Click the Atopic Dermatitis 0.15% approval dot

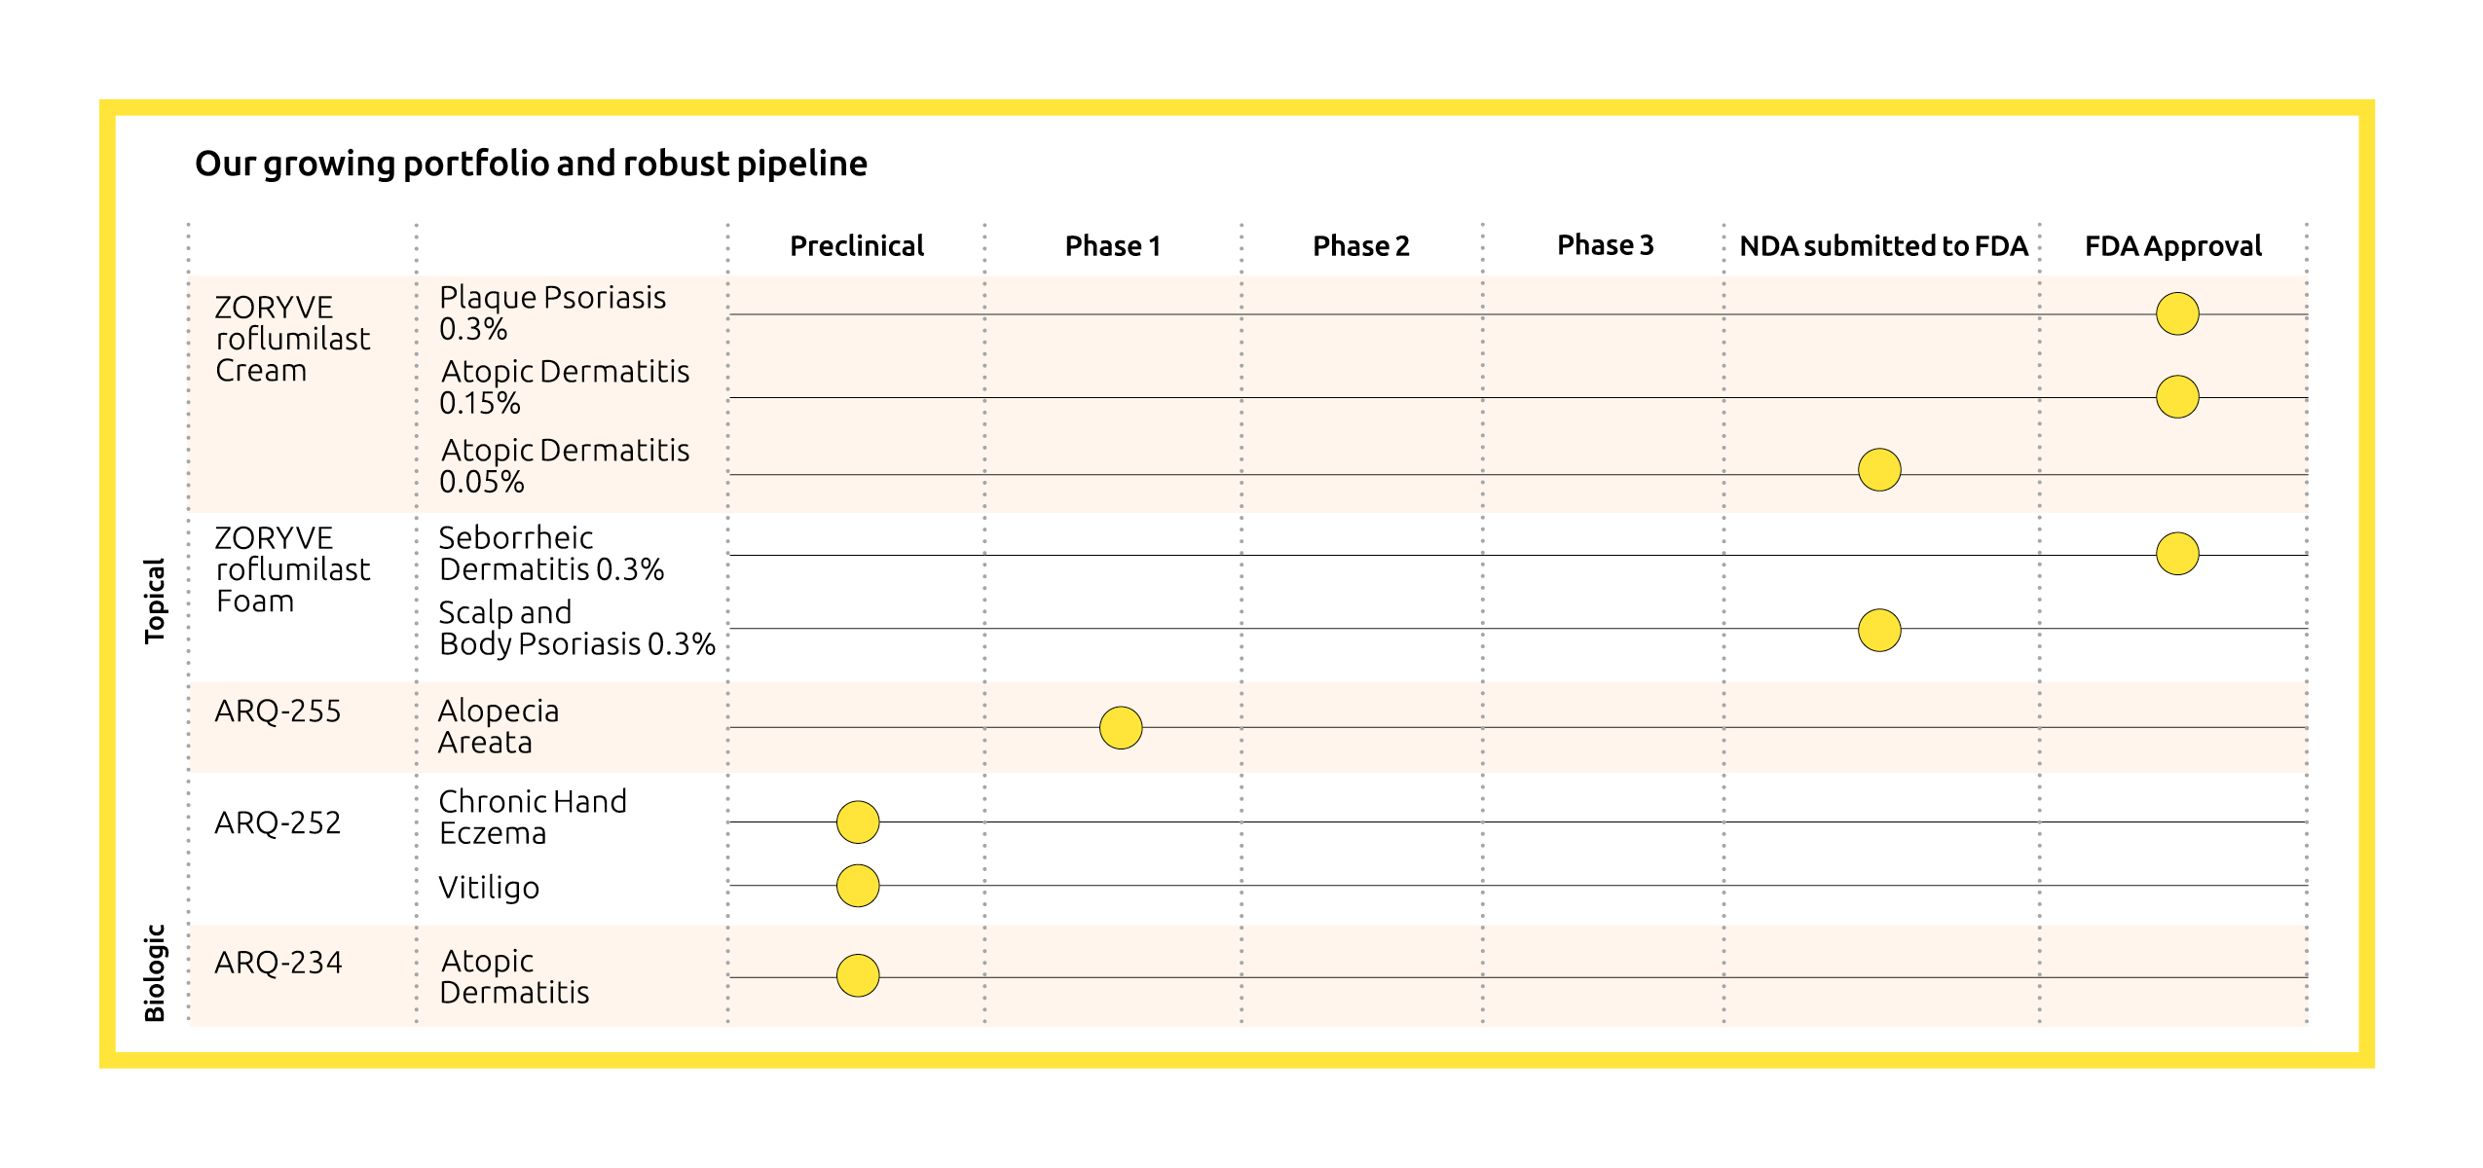pyautogui.click(x=2176, y=396)
